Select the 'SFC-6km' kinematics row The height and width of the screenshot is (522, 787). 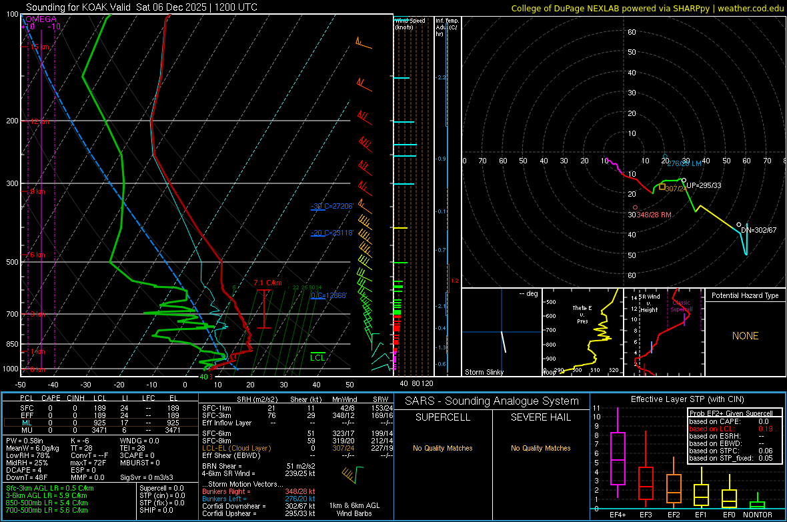(297, 433)
